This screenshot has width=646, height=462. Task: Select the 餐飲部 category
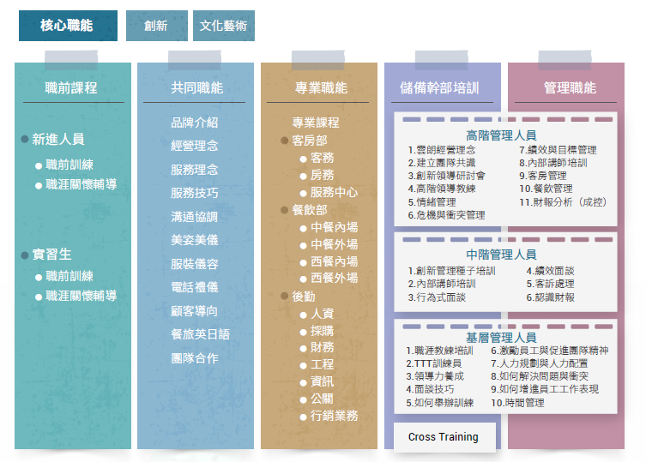(x=310, y=210)
